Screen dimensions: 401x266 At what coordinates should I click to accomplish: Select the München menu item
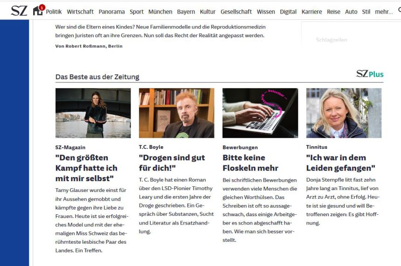tap(160, 12)
